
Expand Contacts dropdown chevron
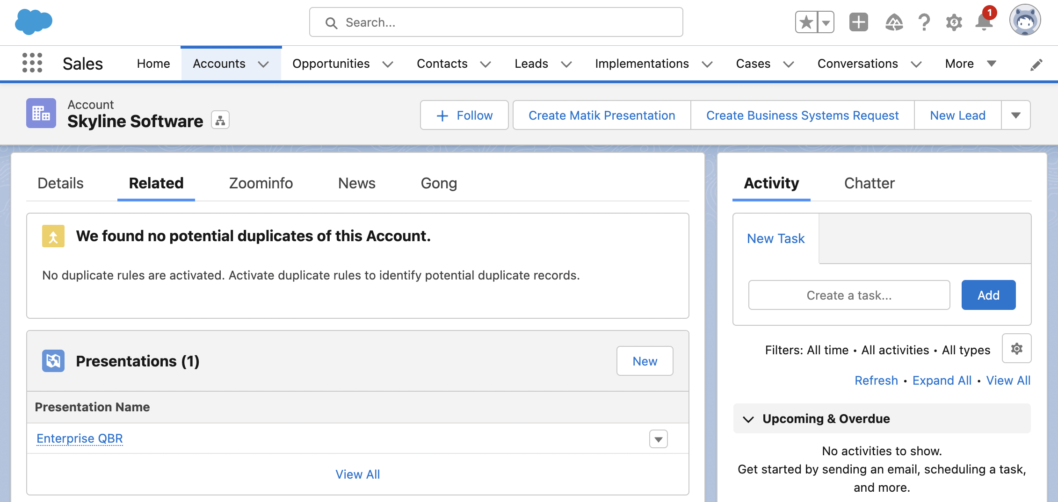486,65
